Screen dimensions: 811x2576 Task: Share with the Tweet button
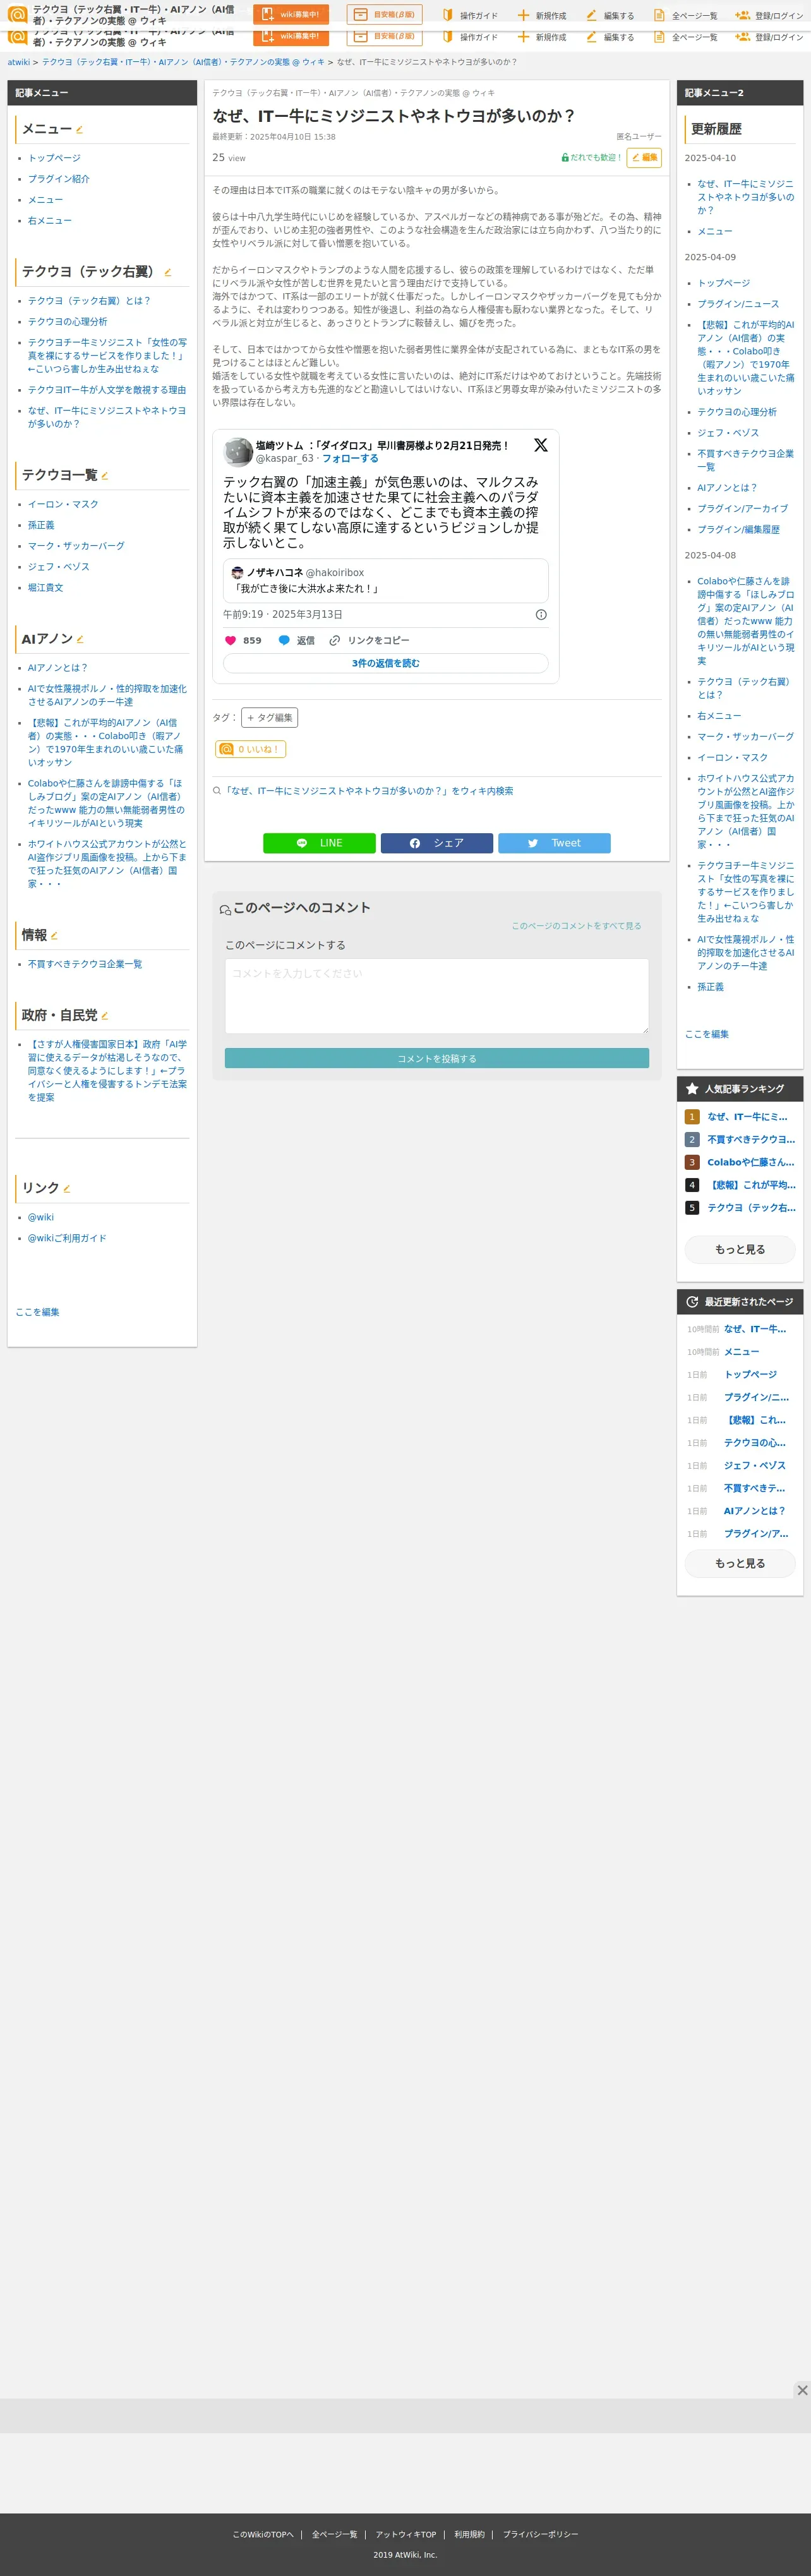tap(554, 843)
